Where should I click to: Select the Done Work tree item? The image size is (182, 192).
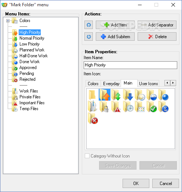pos(29,62)
